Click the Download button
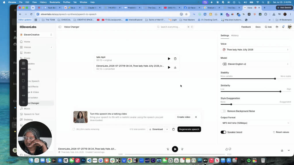Screen dimensions: 294x165 (156, 129)
